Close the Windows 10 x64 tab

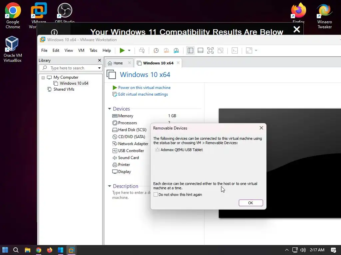click(178, 63)
